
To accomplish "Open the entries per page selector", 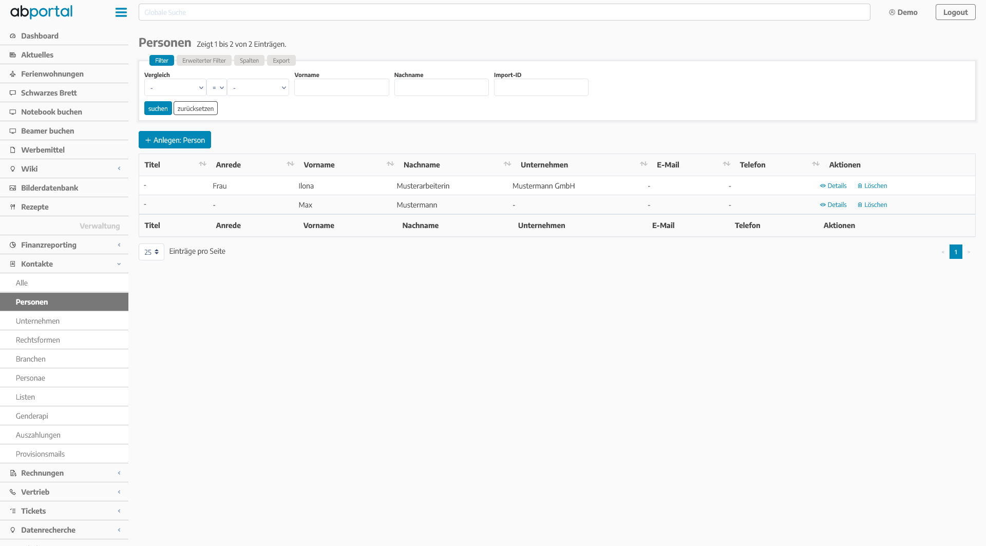I will [151, 252].
